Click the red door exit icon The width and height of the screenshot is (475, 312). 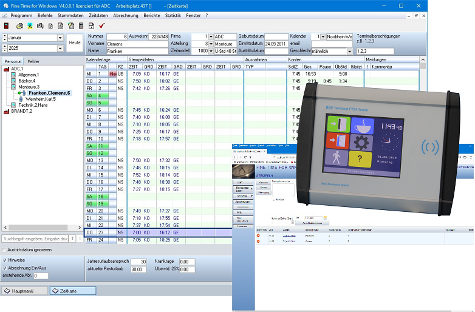(x=6, y=25)
